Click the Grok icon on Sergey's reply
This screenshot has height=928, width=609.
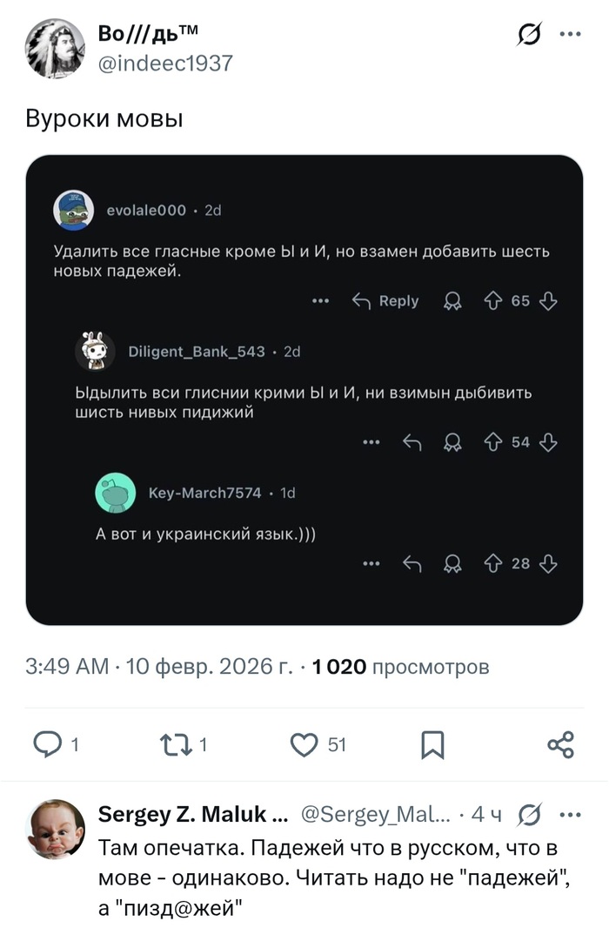528,816
